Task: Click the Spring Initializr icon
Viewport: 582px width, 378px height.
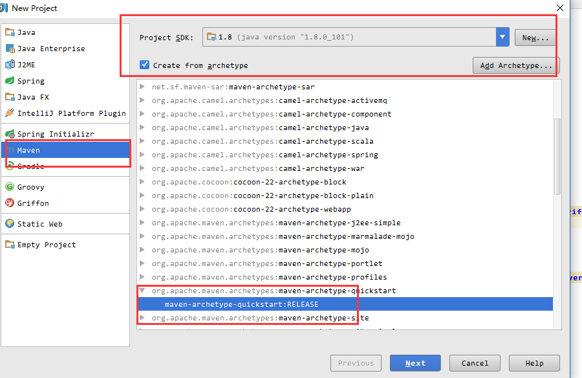Action: [10, 134]
